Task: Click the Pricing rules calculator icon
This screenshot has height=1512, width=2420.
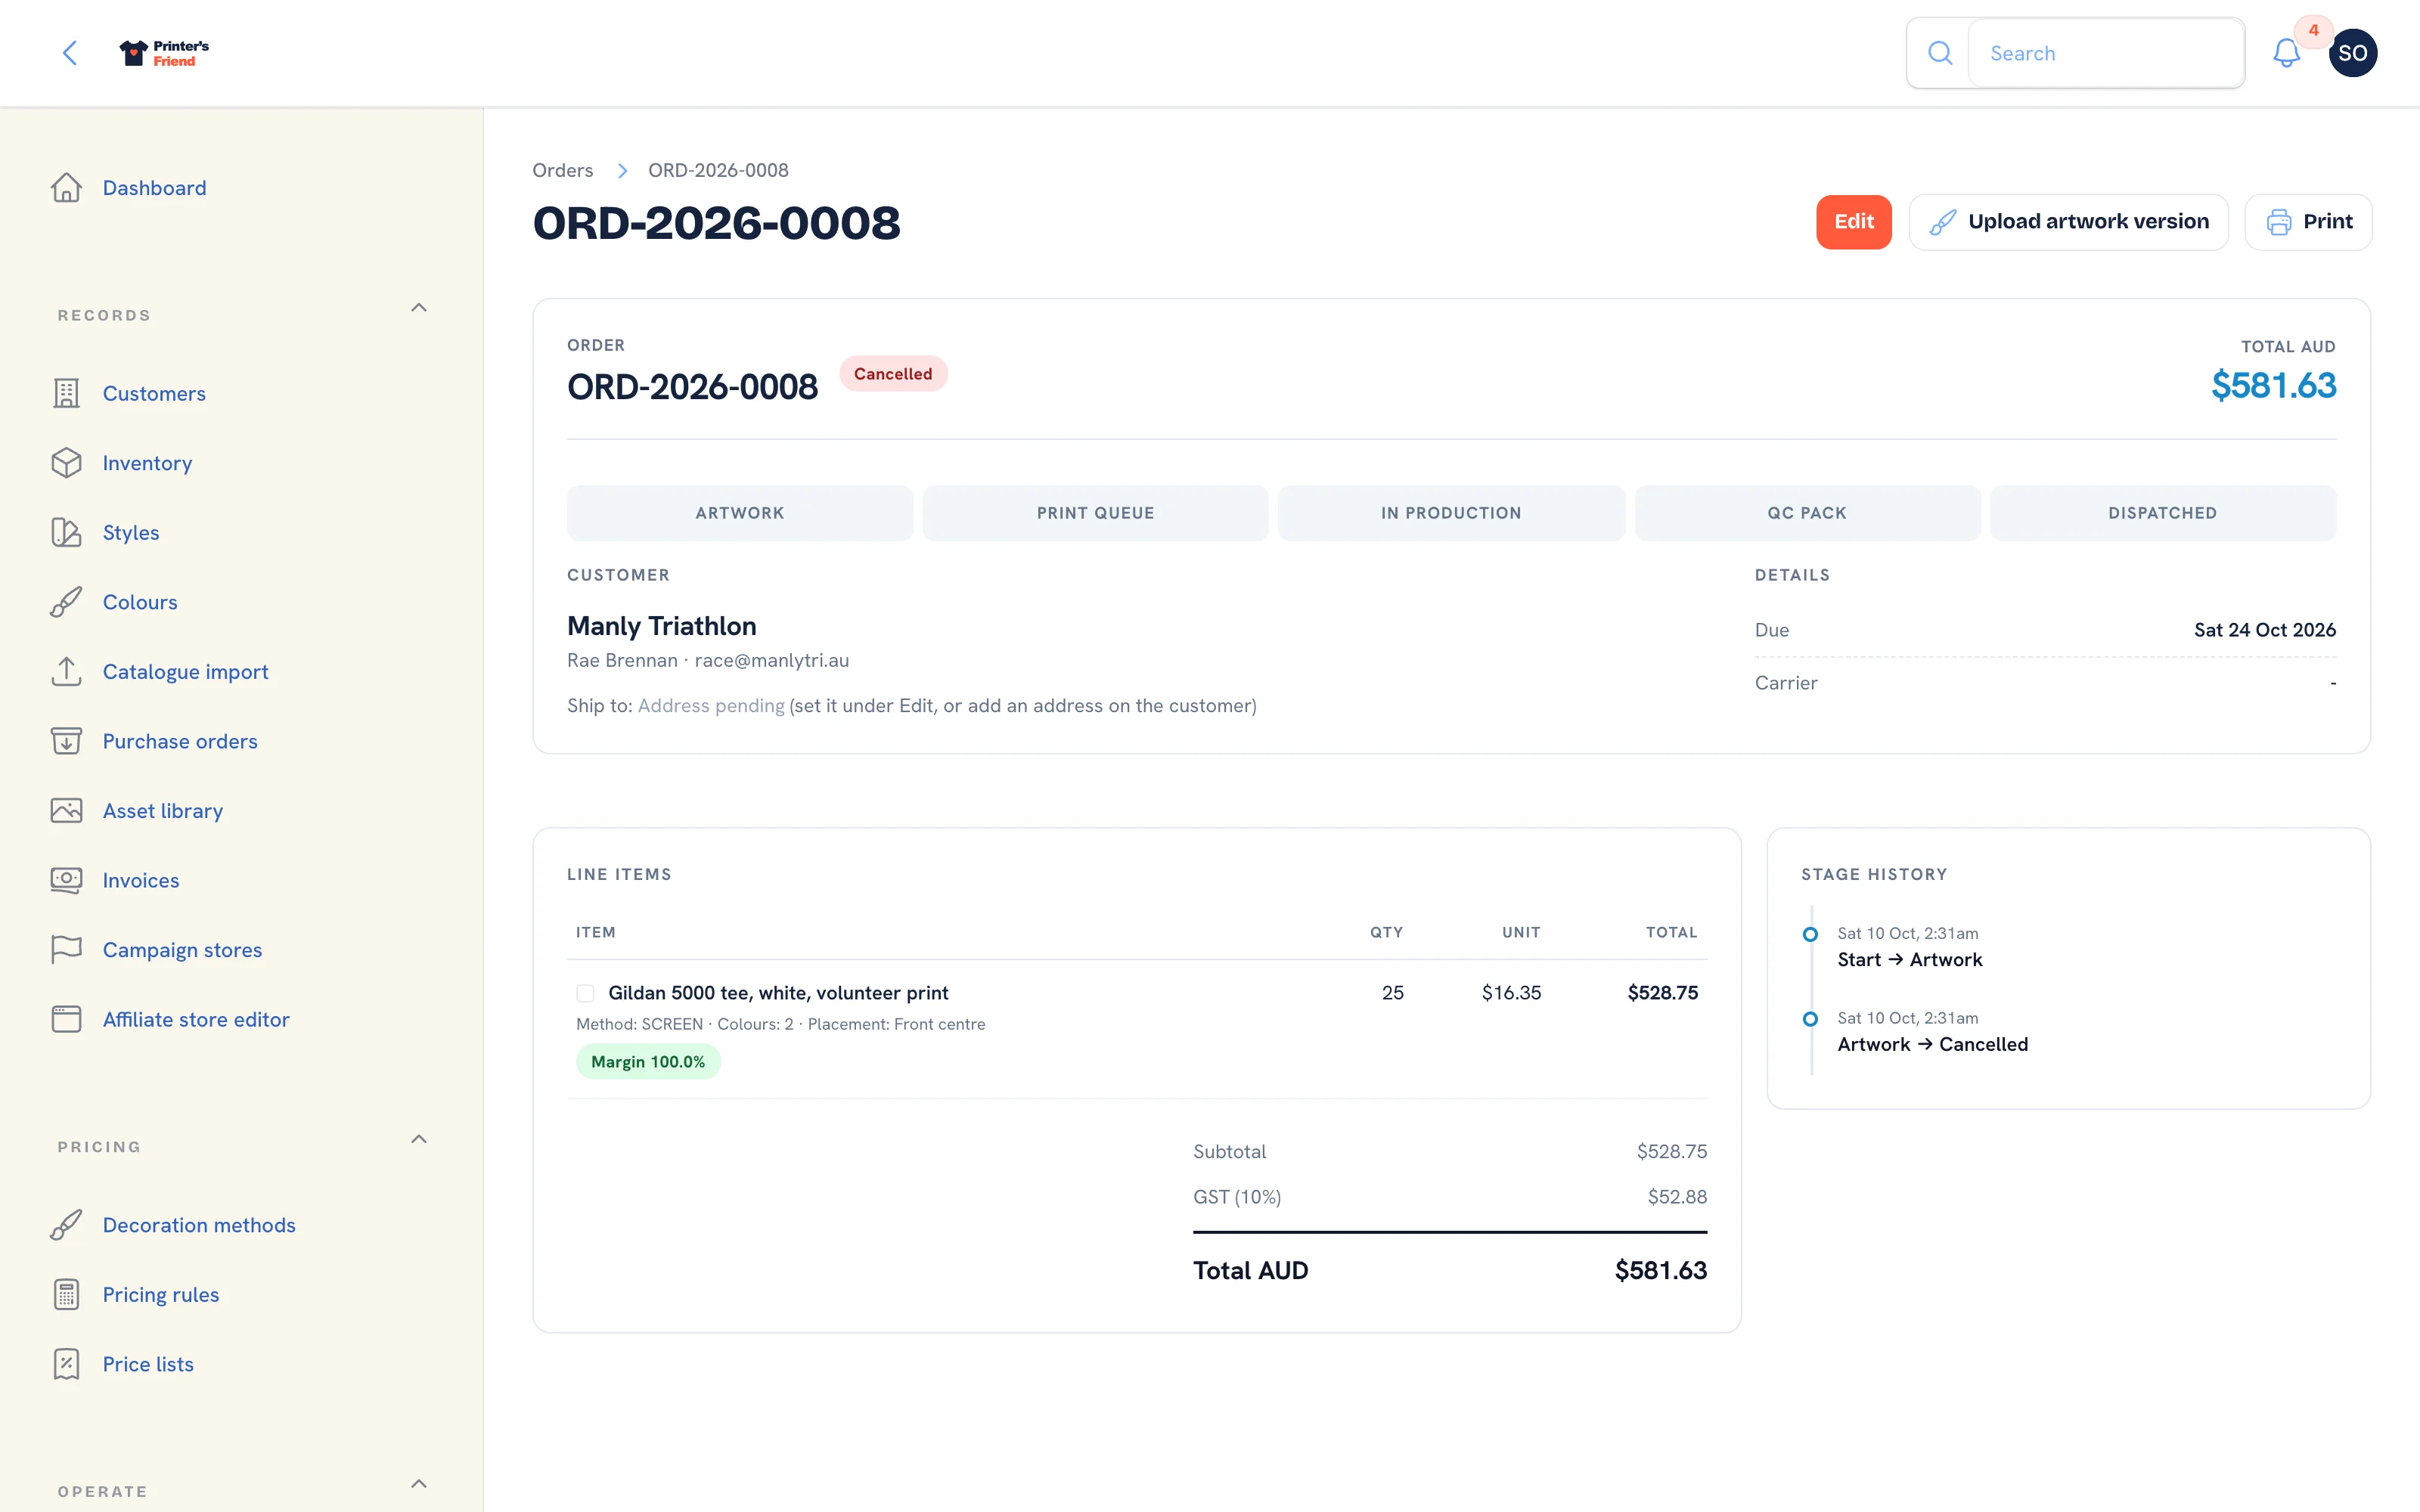Action: point(66,1294)
